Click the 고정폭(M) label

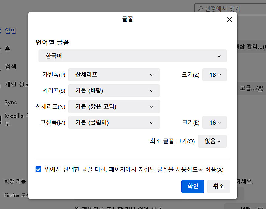pos(53,123)
